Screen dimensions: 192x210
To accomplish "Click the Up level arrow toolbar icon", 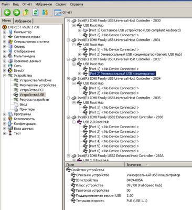I will tap(26, 13).
